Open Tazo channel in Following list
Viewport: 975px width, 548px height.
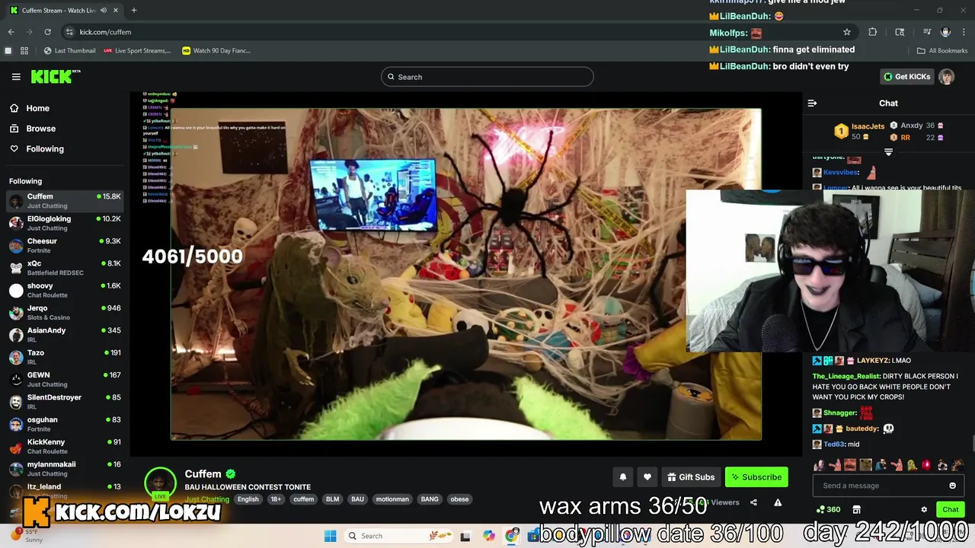point(65,357)
